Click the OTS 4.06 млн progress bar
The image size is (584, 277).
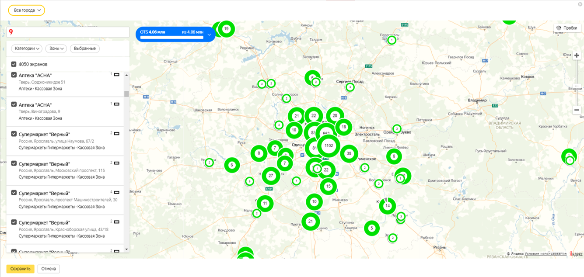172,38
